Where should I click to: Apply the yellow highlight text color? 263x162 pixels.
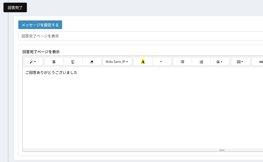tap(143, 62)
